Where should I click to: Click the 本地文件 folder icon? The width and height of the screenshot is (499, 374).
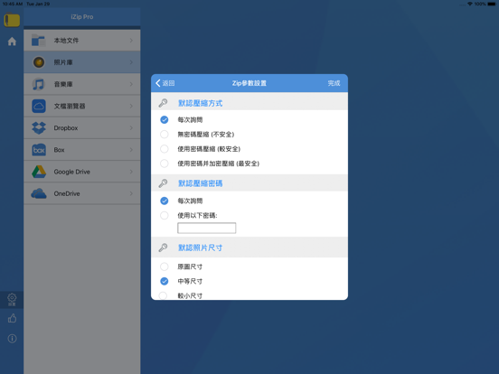39,41
